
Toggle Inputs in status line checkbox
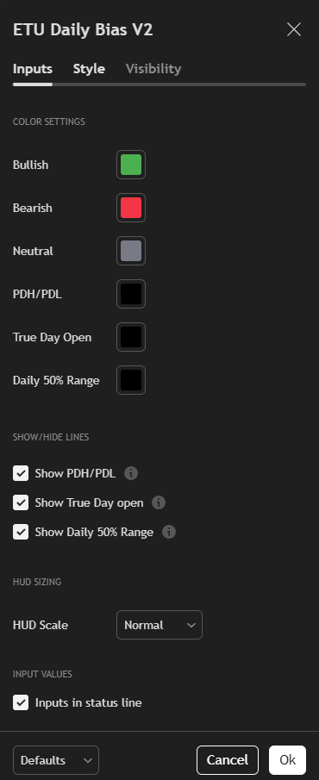pos(21,702)
